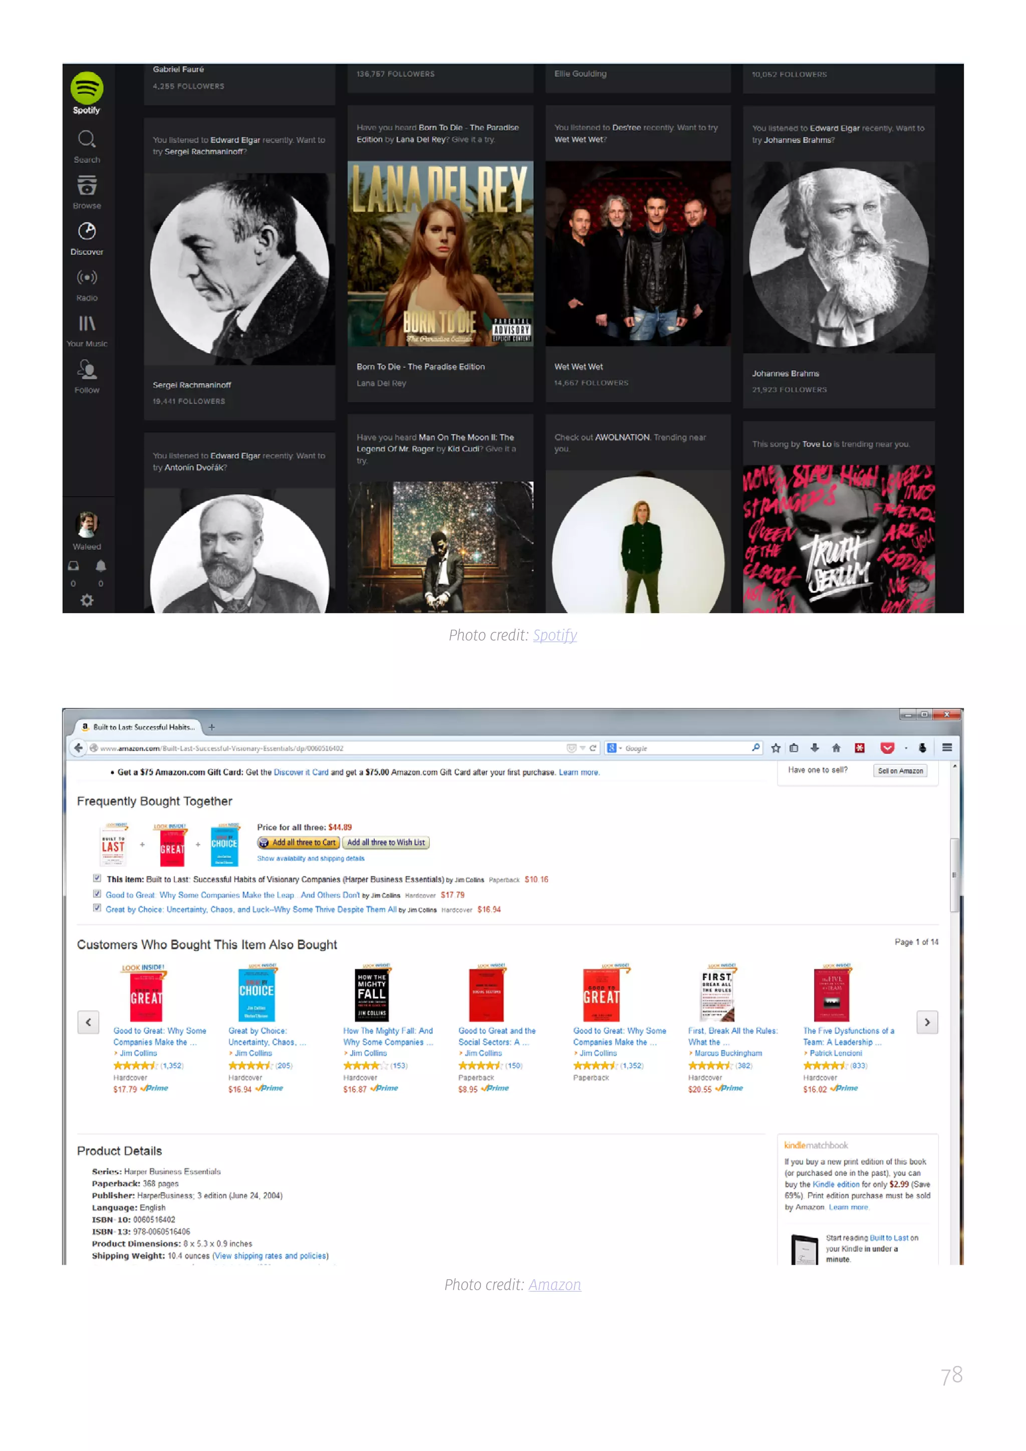Click Firefox downloads arrow icon

[815, 748]
